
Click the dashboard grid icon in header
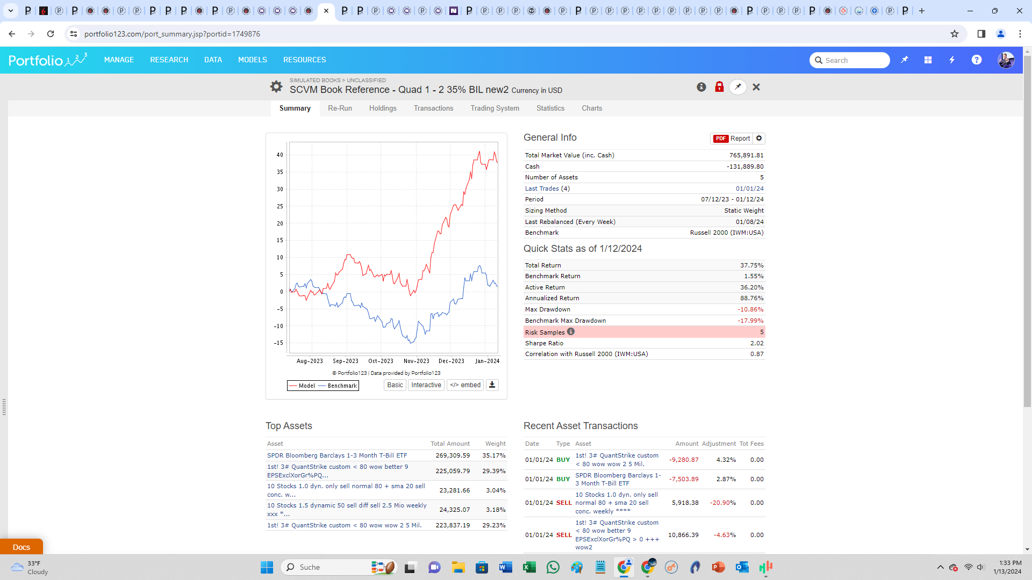(x=928, y=60)
